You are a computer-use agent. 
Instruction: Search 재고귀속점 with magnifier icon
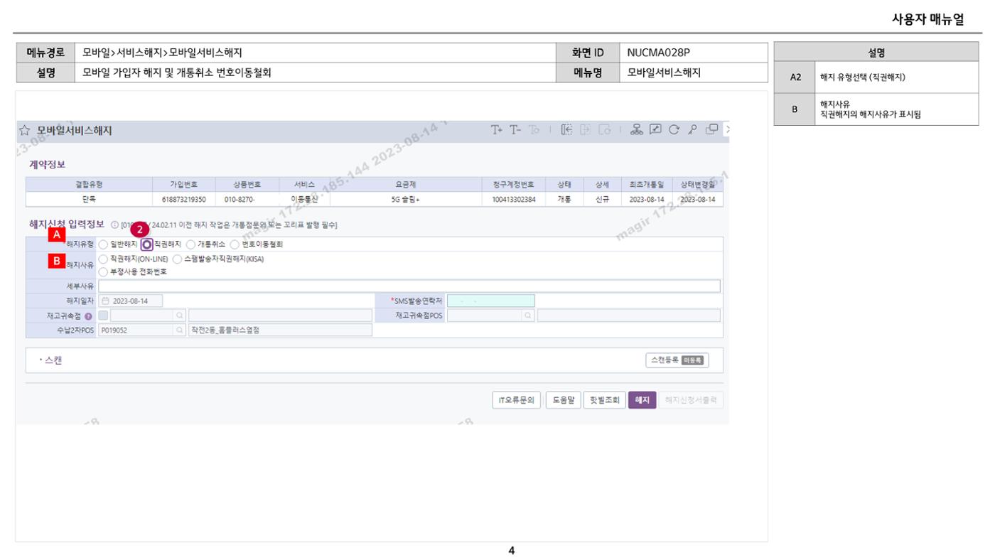180,316
